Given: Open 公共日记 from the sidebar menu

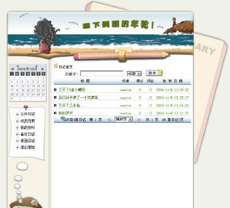Looking at the screenshot, I should (x=28, y=114).
